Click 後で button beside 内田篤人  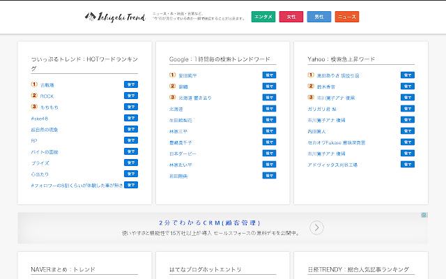pyautogui.click(x=408, y=131)
